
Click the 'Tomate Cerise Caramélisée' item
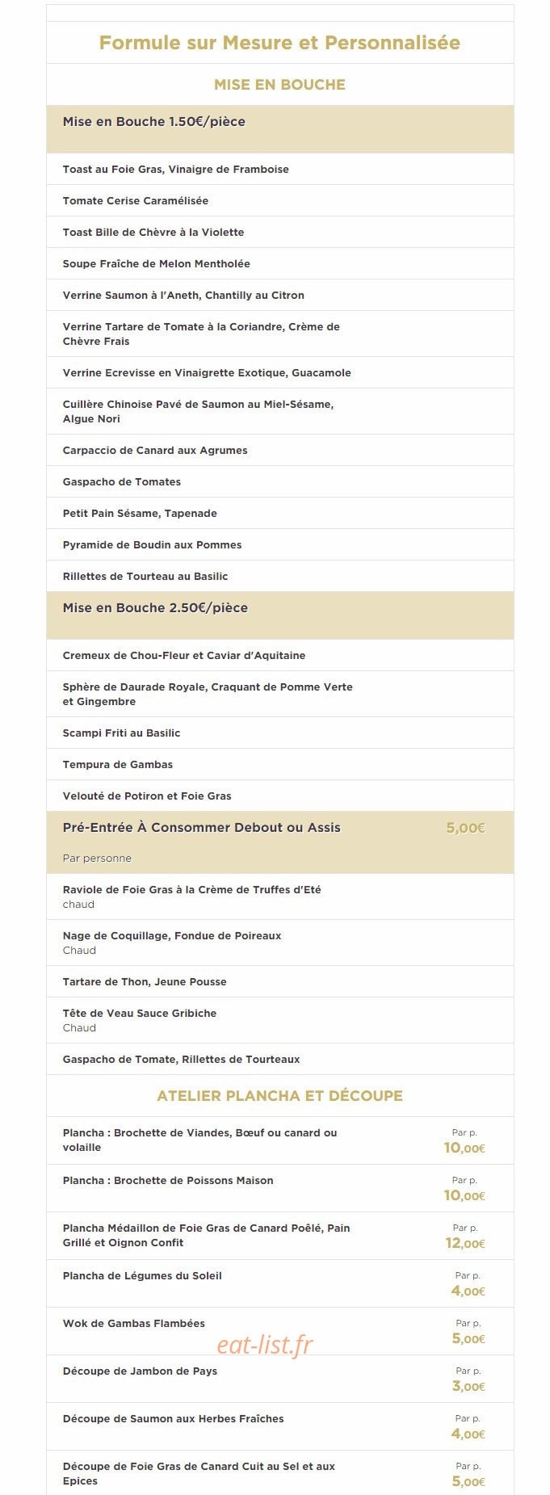[136, 201]
